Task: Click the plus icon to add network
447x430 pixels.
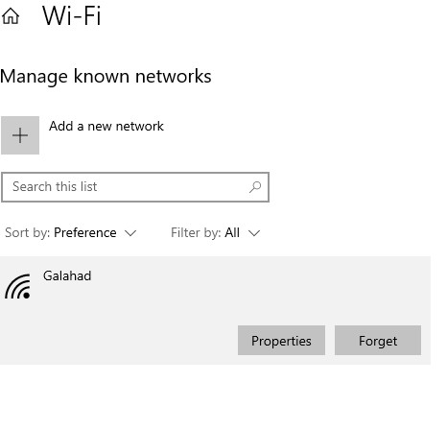Action: [x=20, y=135]
